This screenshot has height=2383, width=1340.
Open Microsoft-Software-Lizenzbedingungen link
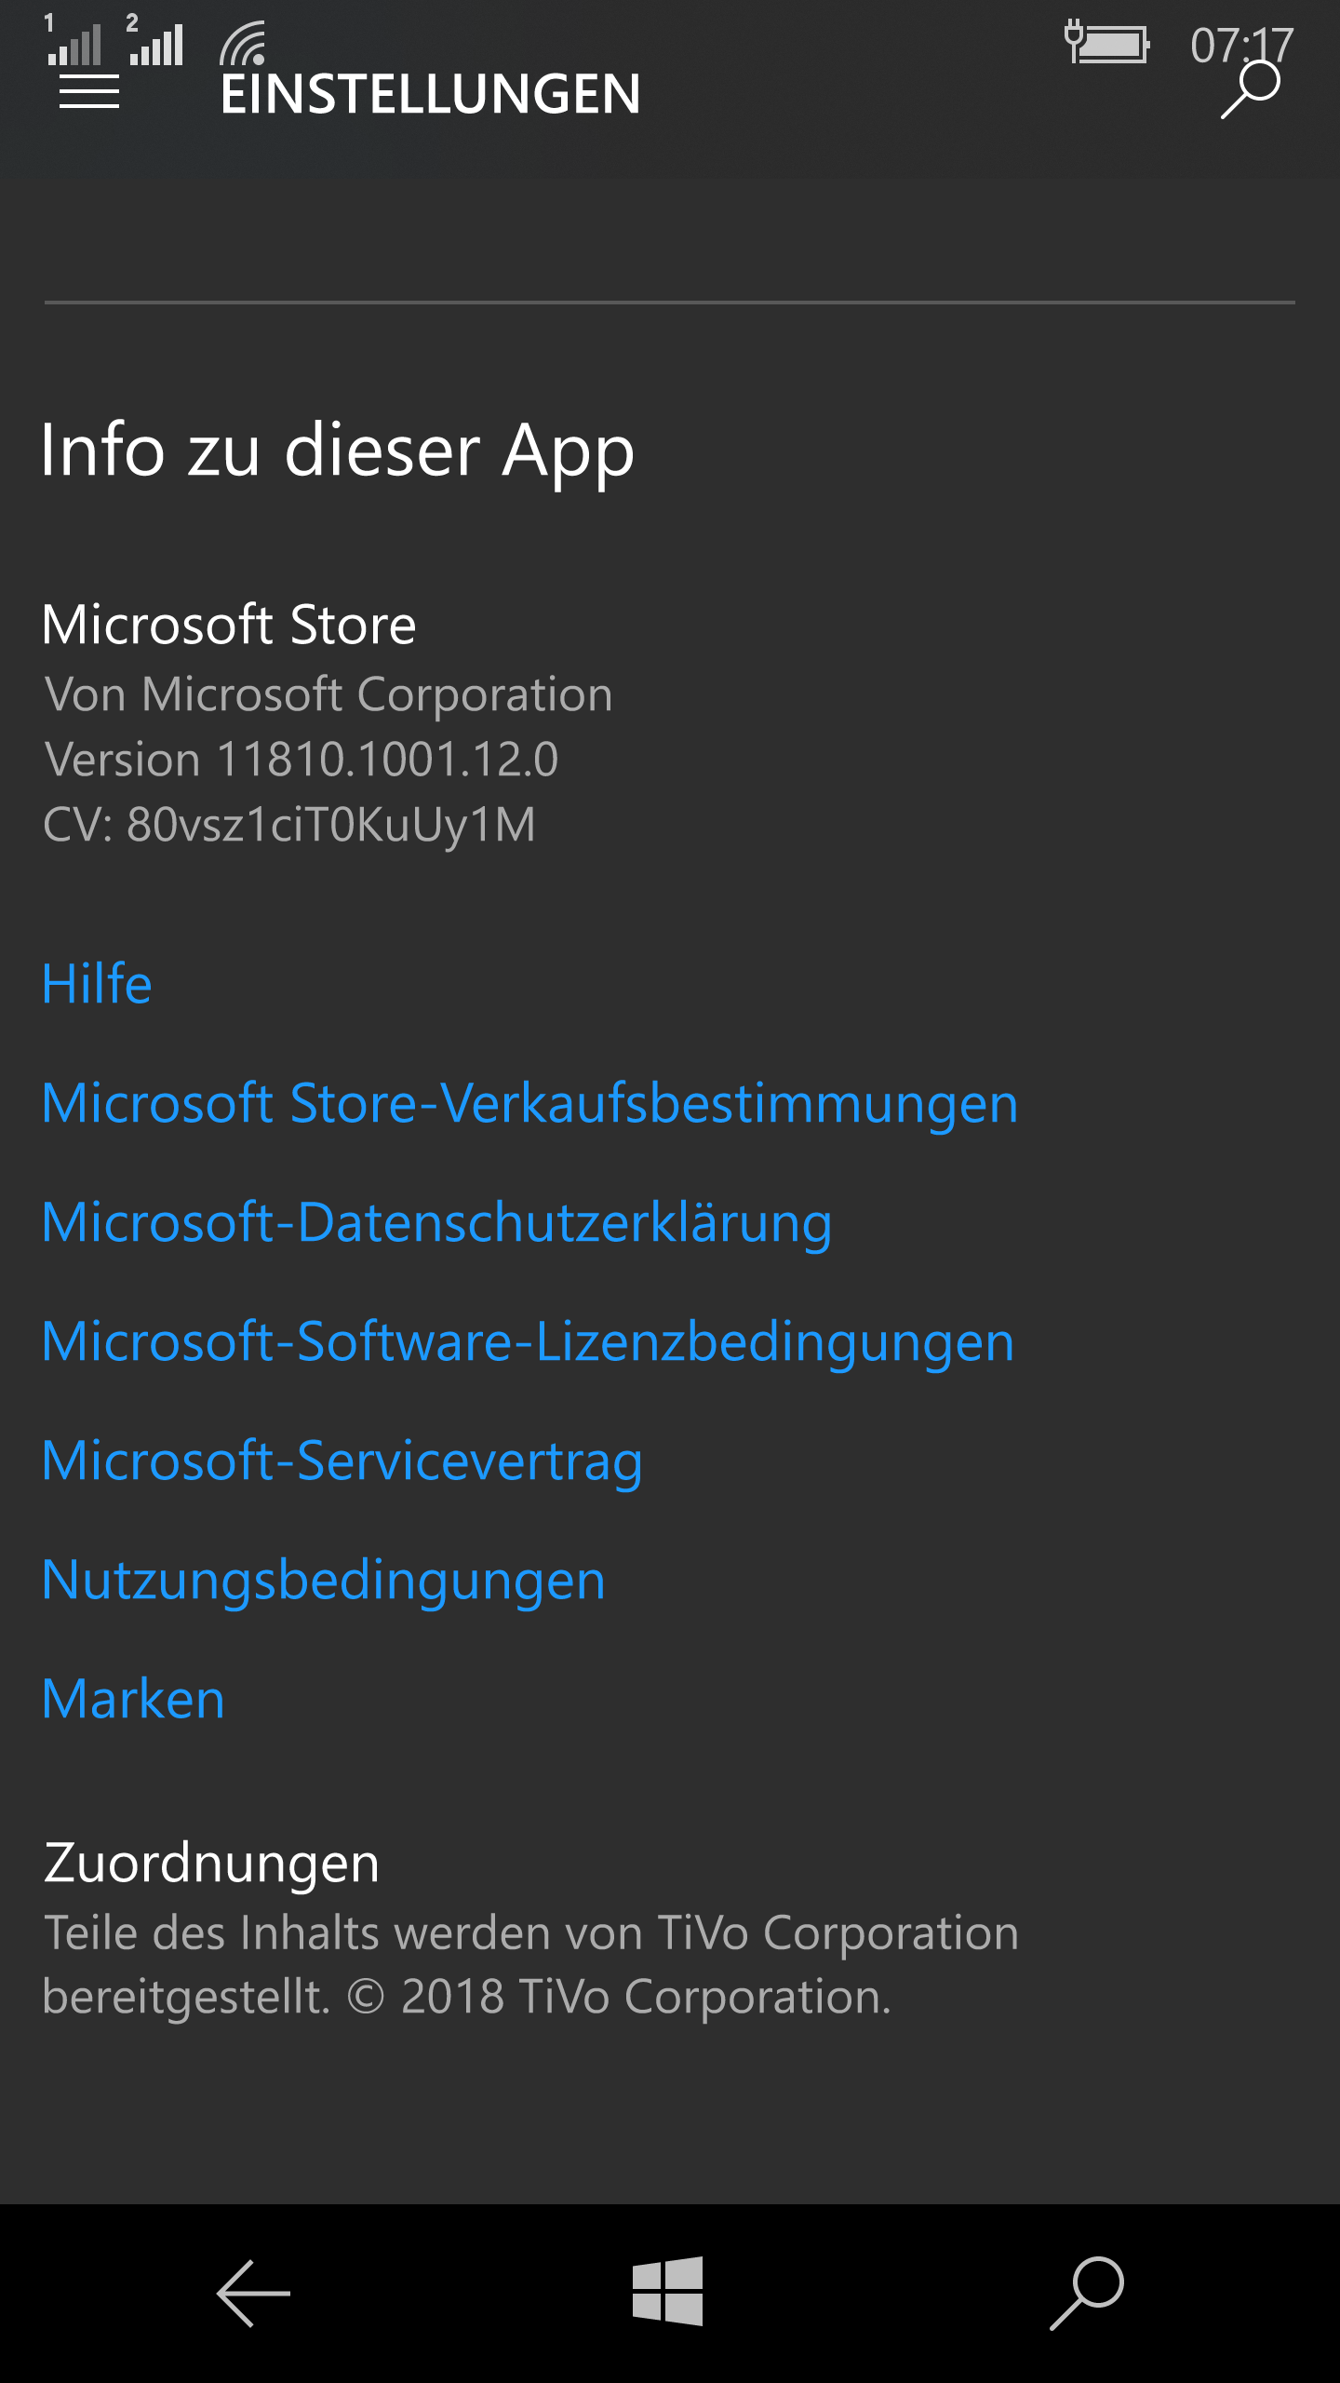528,1341
